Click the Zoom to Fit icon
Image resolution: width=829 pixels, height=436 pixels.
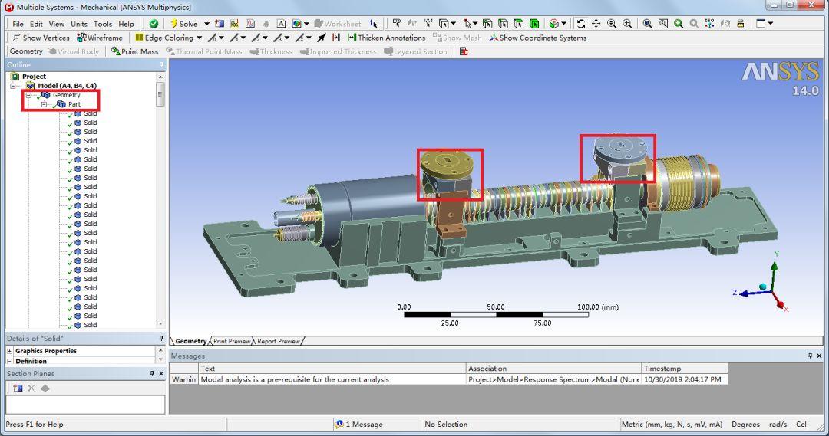click(647, 24)
